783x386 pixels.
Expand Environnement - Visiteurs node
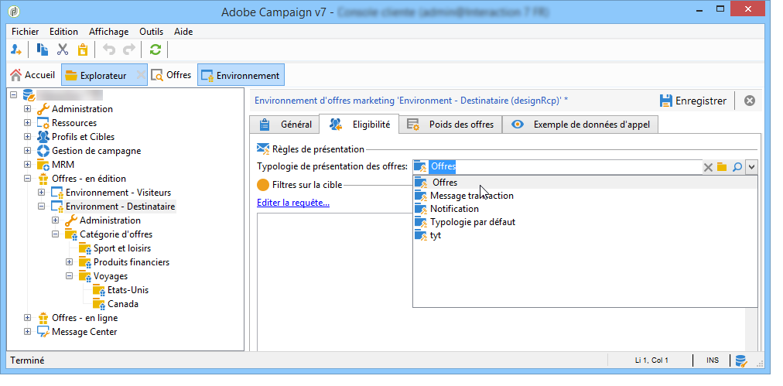(x=42, y=193)
